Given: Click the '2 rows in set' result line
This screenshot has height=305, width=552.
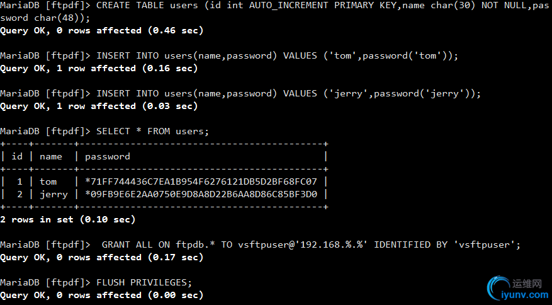Looking at the screenshot, I should click(x=68, y=220).
